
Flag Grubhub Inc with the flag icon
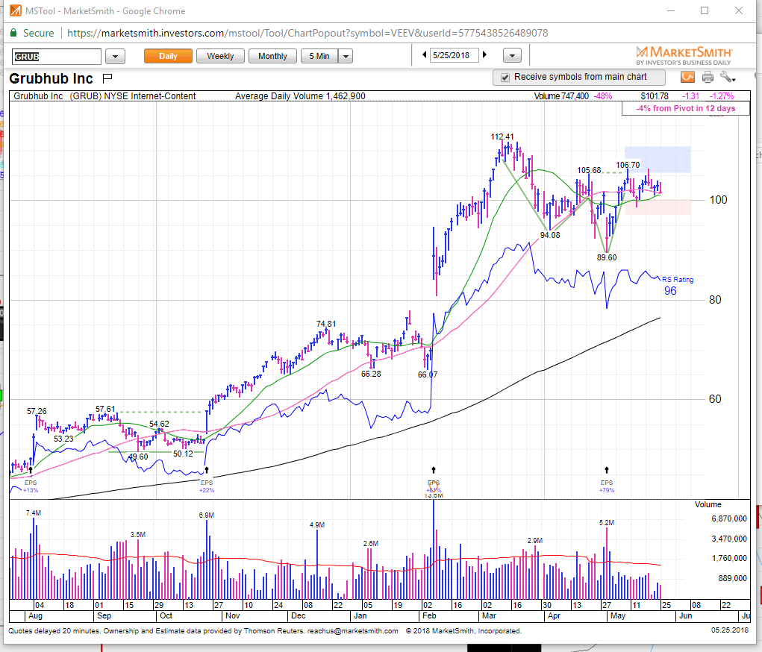click(107, 78)
